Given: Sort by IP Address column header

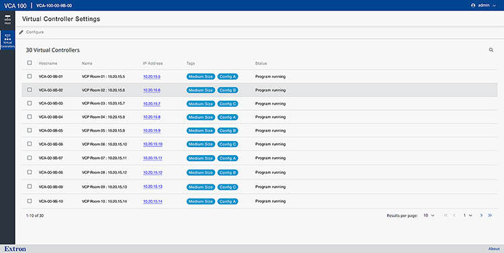Looking at the screenshot, I should (x=153, y=63).
